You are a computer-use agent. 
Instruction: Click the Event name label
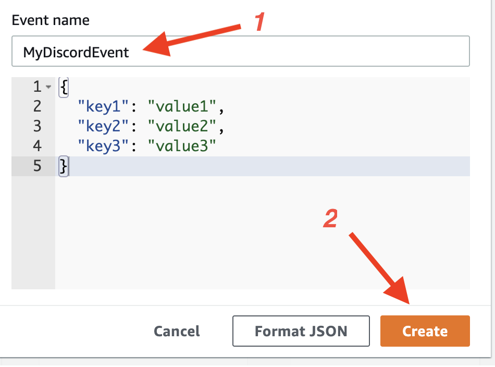pos(51,20)
